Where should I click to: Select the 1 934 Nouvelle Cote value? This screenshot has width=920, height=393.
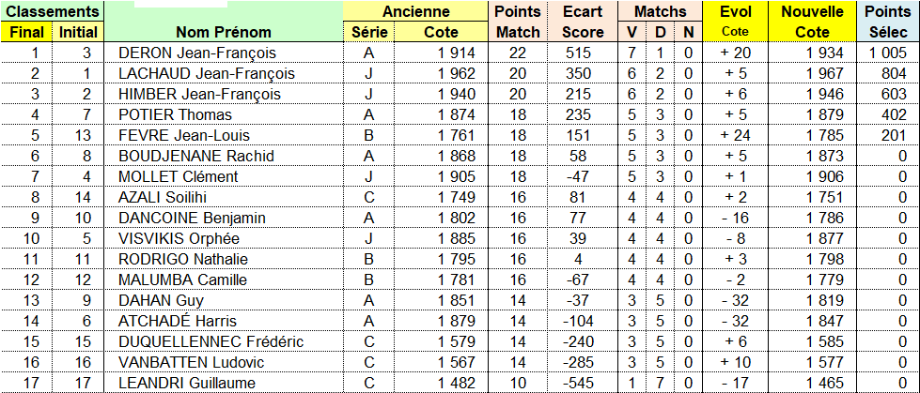click(x=824, y=53)
